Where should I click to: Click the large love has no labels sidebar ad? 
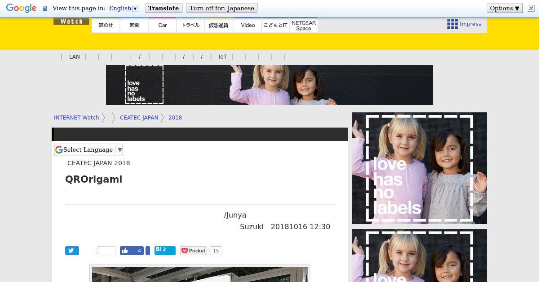coord(420,168)
